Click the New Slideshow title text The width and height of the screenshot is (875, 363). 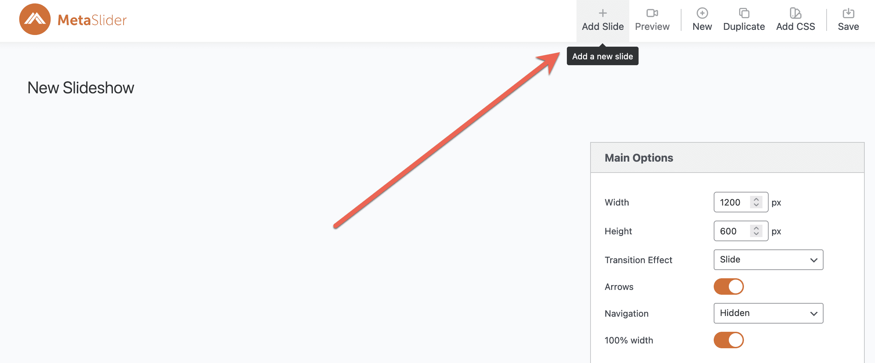click(x=81, y=88)
